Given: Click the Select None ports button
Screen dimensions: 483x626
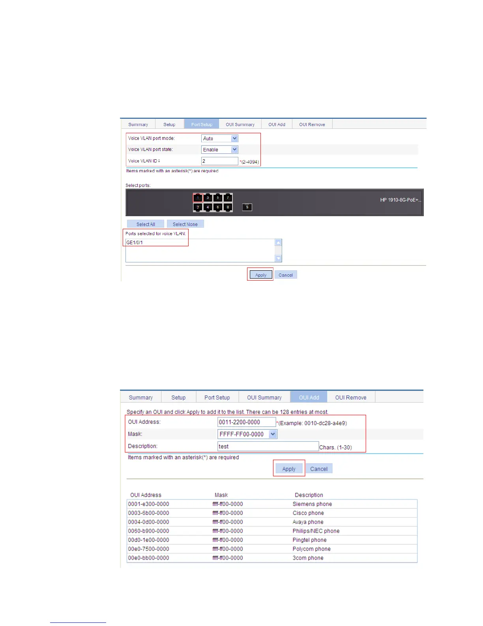Looking at the screenshot, I should (x=185, y=224).
